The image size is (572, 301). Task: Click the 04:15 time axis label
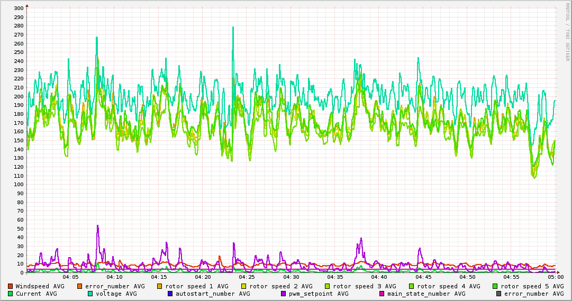click(x=159, y=277)
